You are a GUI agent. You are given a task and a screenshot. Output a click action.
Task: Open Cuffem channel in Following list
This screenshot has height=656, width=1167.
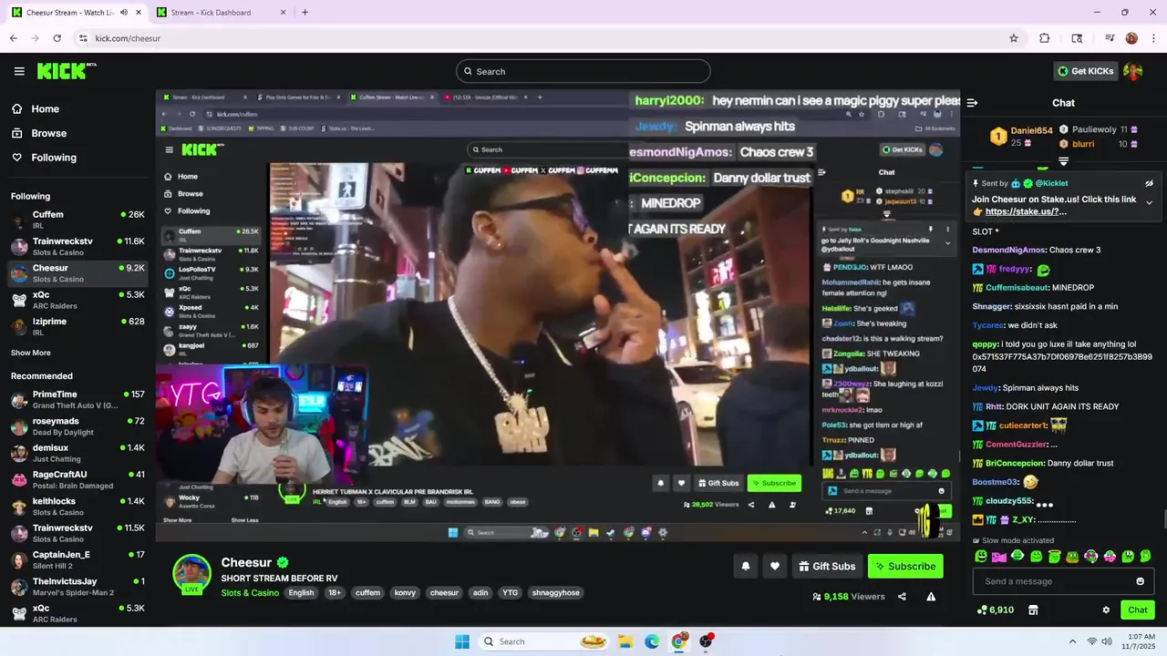(77, 220)
